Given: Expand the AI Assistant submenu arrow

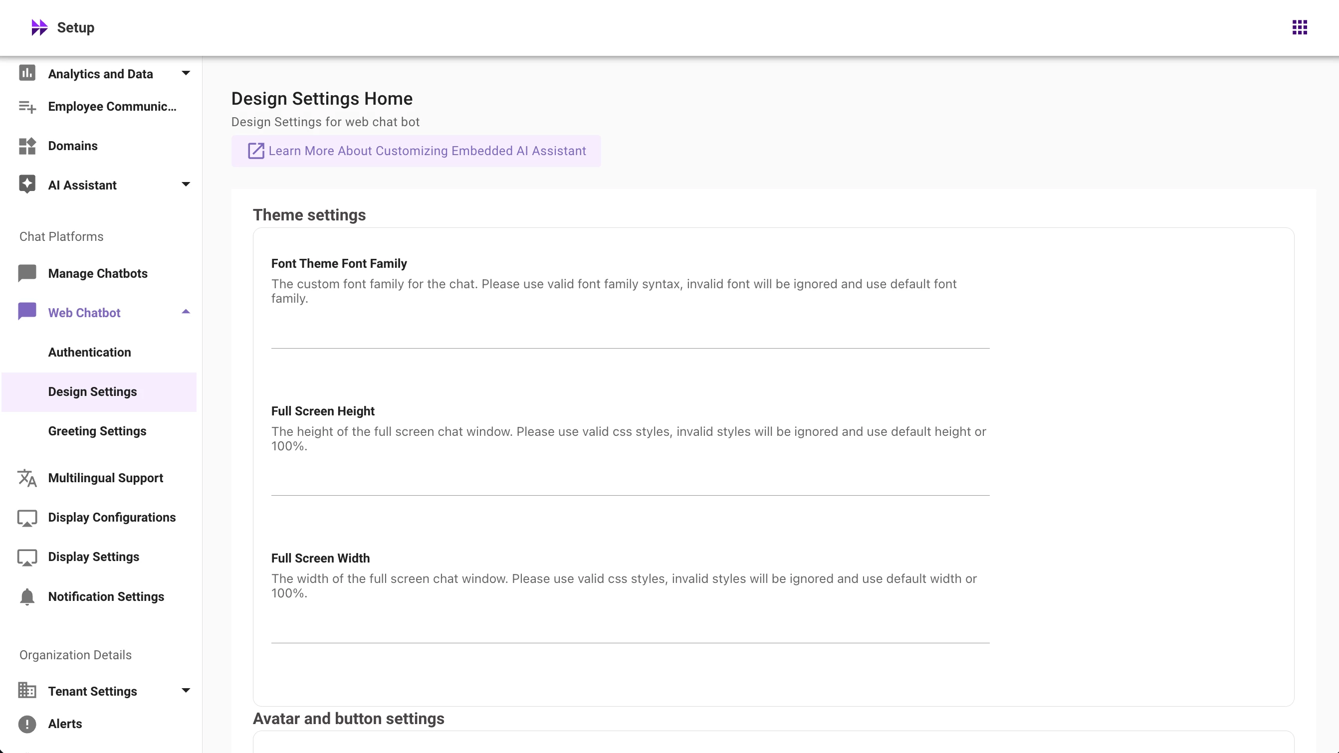Looking at the screenshot, I should point(186,185).
